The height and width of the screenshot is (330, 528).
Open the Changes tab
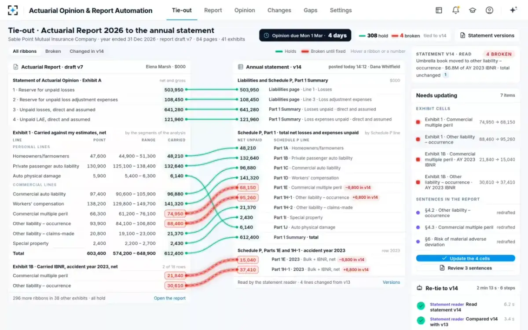click(279, 10)
